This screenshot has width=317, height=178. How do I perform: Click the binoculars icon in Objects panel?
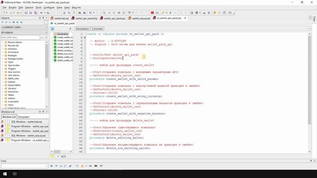14,22
